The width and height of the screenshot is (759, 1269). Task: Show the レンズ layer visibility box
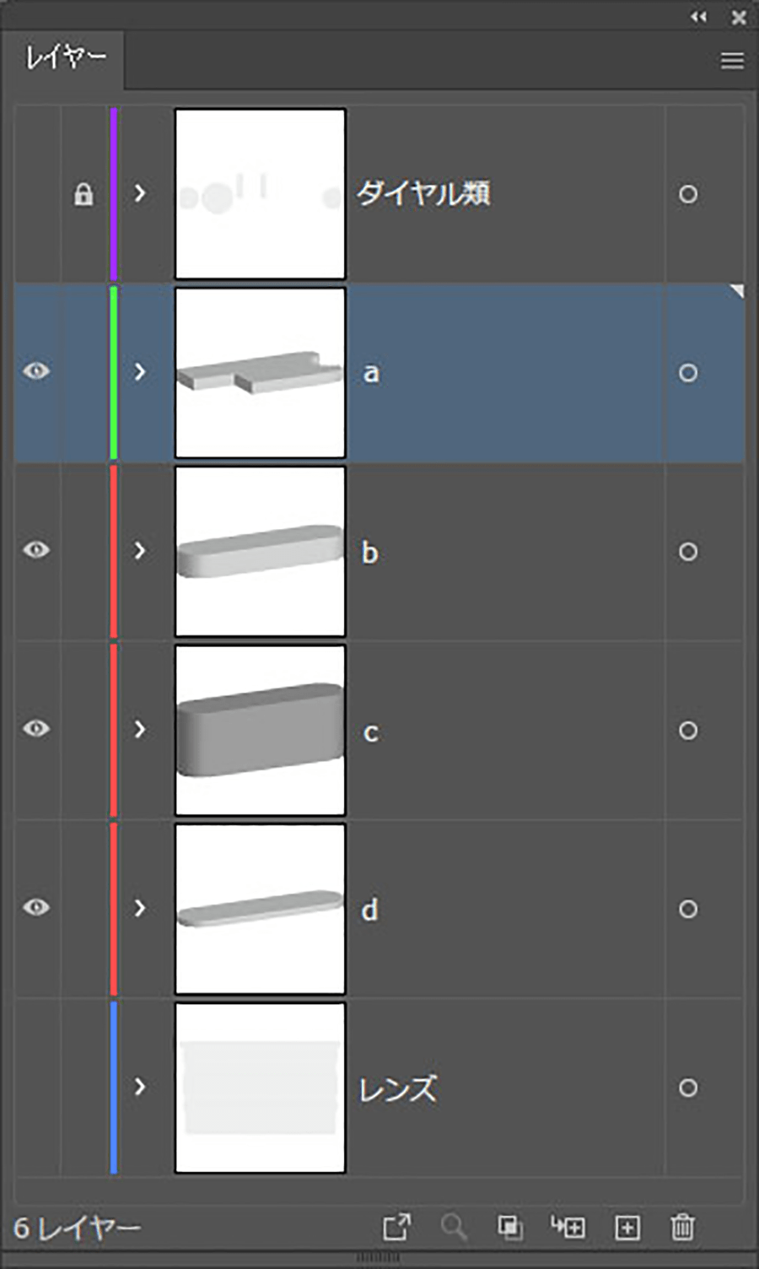pyautogui.click(x=37, y=1087)
